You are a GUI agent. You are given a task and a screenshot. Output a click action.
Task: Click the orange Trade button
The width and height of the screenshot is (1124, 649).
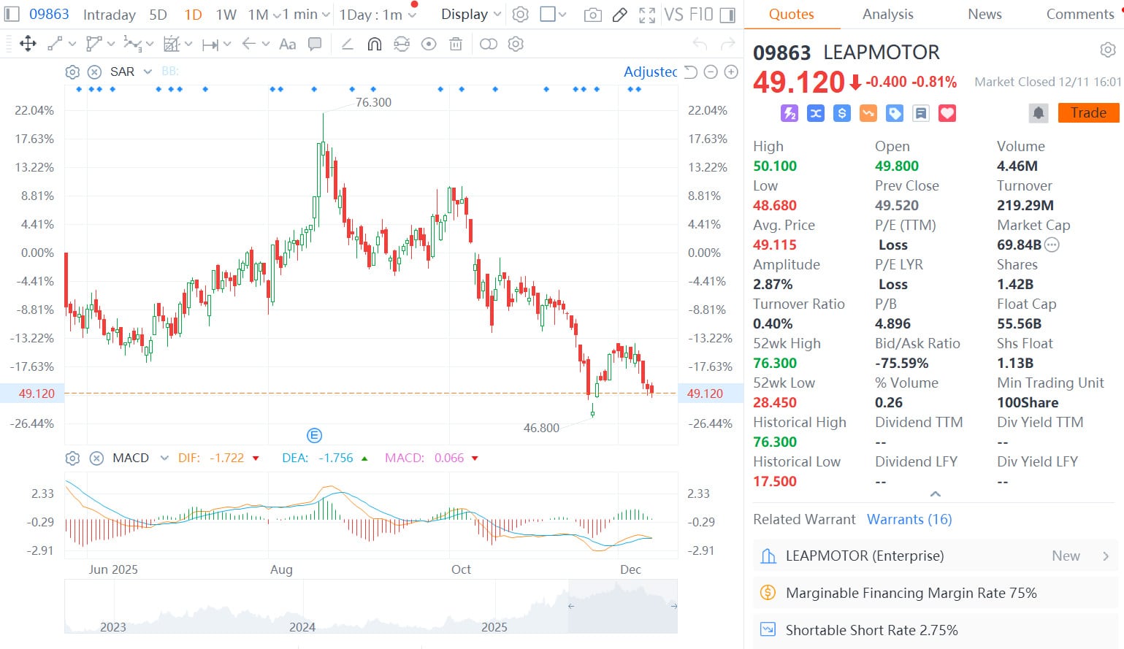(x=1087, y=112)
